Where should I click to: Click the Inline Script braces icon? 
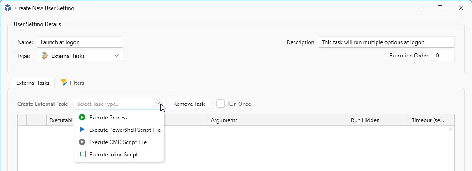[82, 154]
